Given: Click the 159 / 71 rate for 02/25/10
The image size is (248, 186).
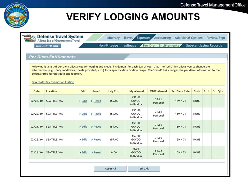Looking at the screenshot, I should [x=181, y=139].
